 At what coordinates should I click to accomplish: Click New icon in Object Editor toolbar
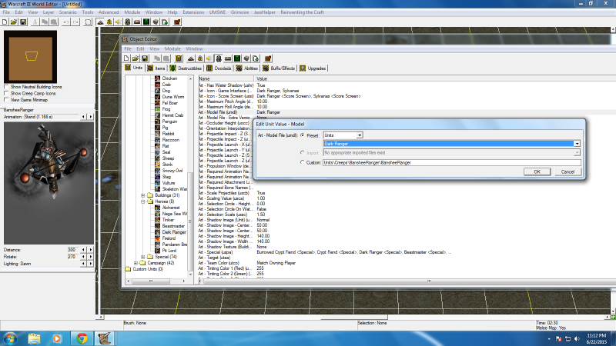[126, 58]
